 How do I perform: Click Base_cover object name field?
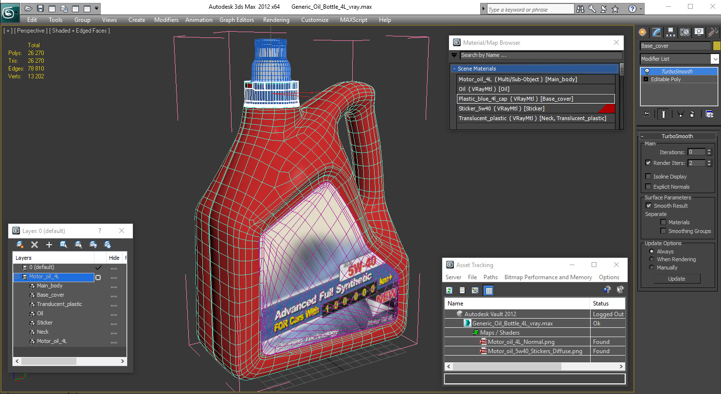pos(675,46)
